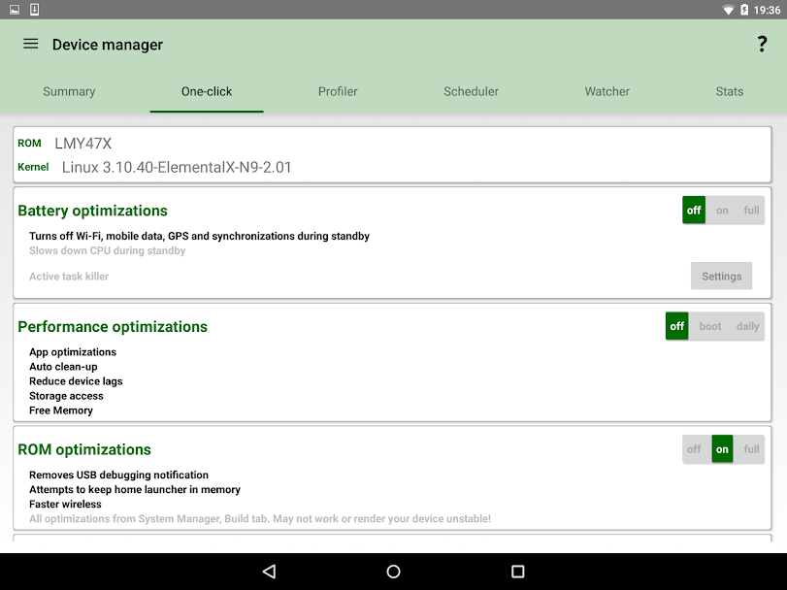Select the Watcher tab
The height and width of the screenshot is (590, 787).
pyautogui.click(x=607, y=91)
